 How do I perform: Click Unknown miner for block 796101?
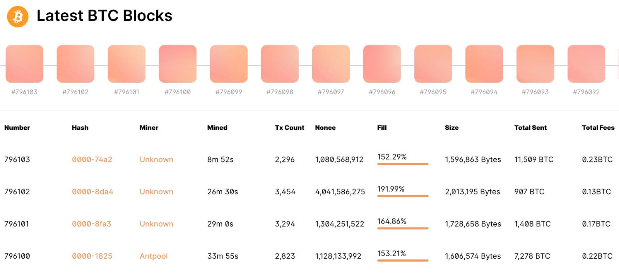pos(156,224)
